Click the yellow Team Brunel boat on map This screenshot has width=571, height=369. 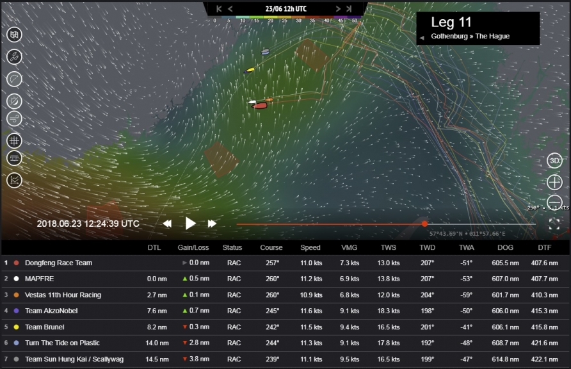click(250, 70)
